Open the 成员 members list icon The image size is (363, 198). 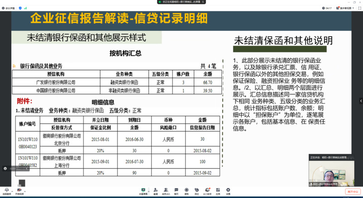coord(167,190)
